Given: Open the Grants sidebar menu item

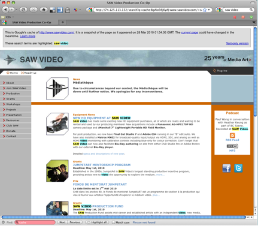Looking at the screenshot, I should tap(16, 99).
